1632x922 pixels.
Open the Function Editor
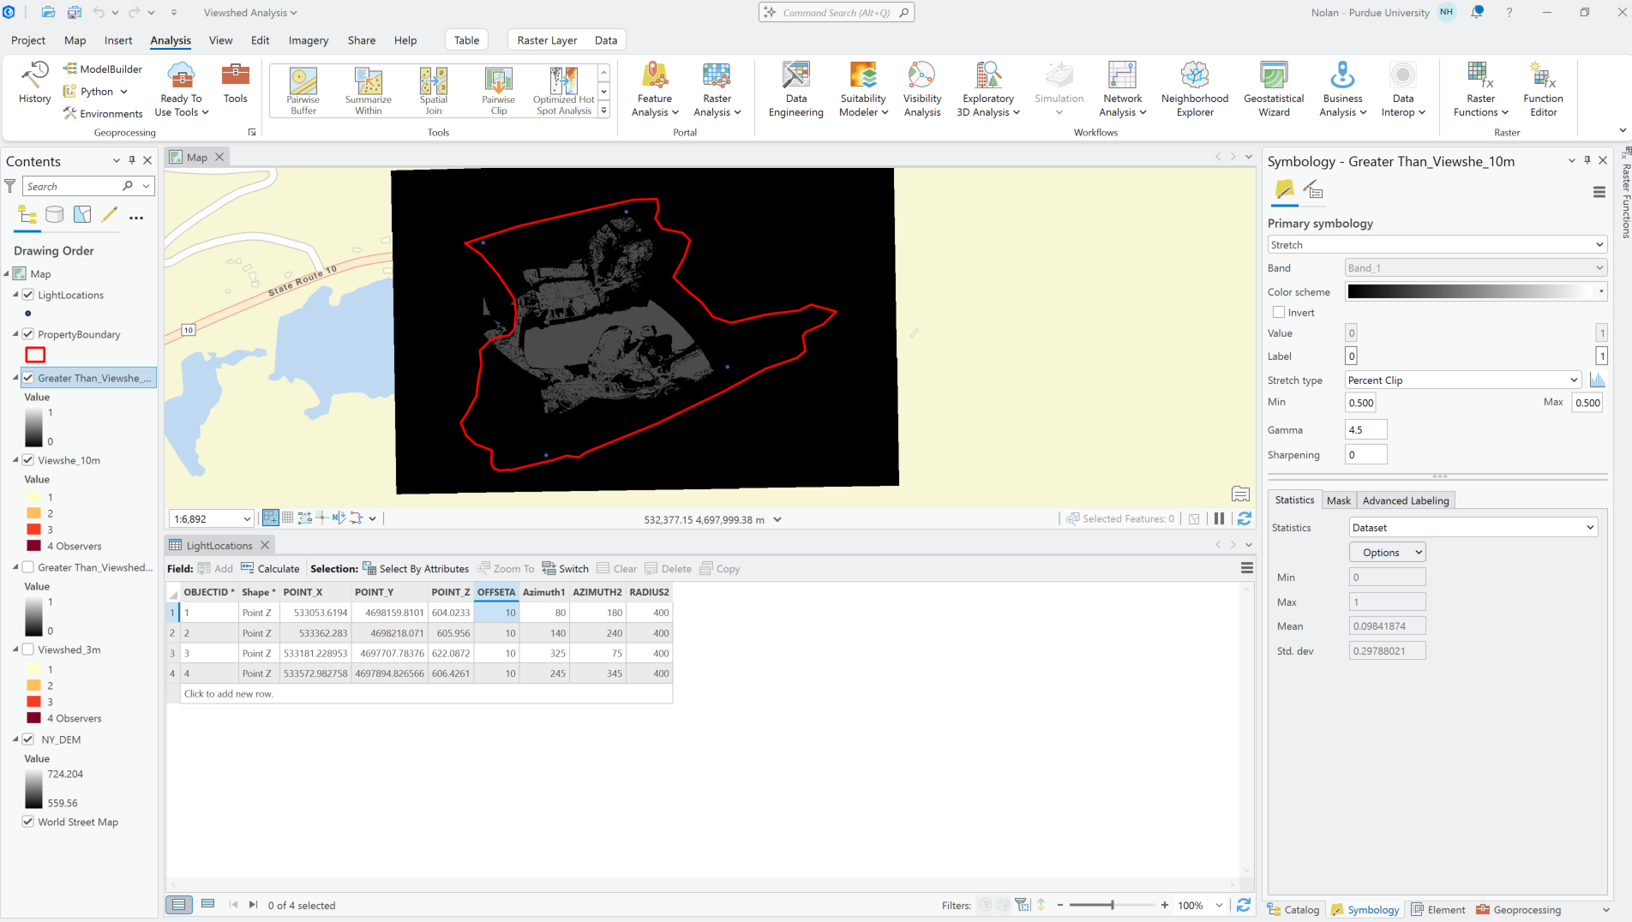[x=1543, y=89]
